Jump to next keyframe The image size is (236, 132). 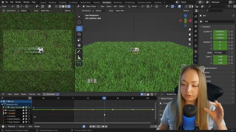click(103, 126)
